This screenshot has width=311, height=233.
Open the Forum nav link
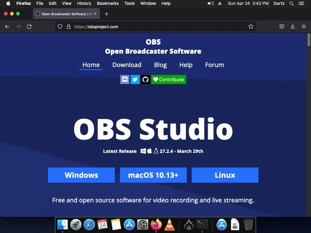tap(214, 65)
